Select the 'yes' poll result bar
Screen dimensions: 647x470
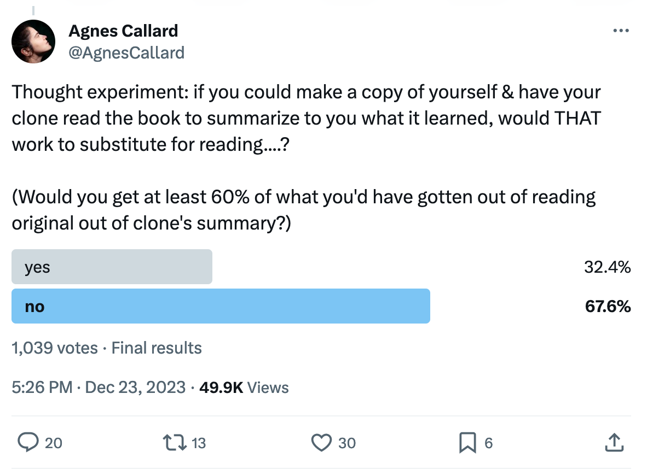pos(112,267)
